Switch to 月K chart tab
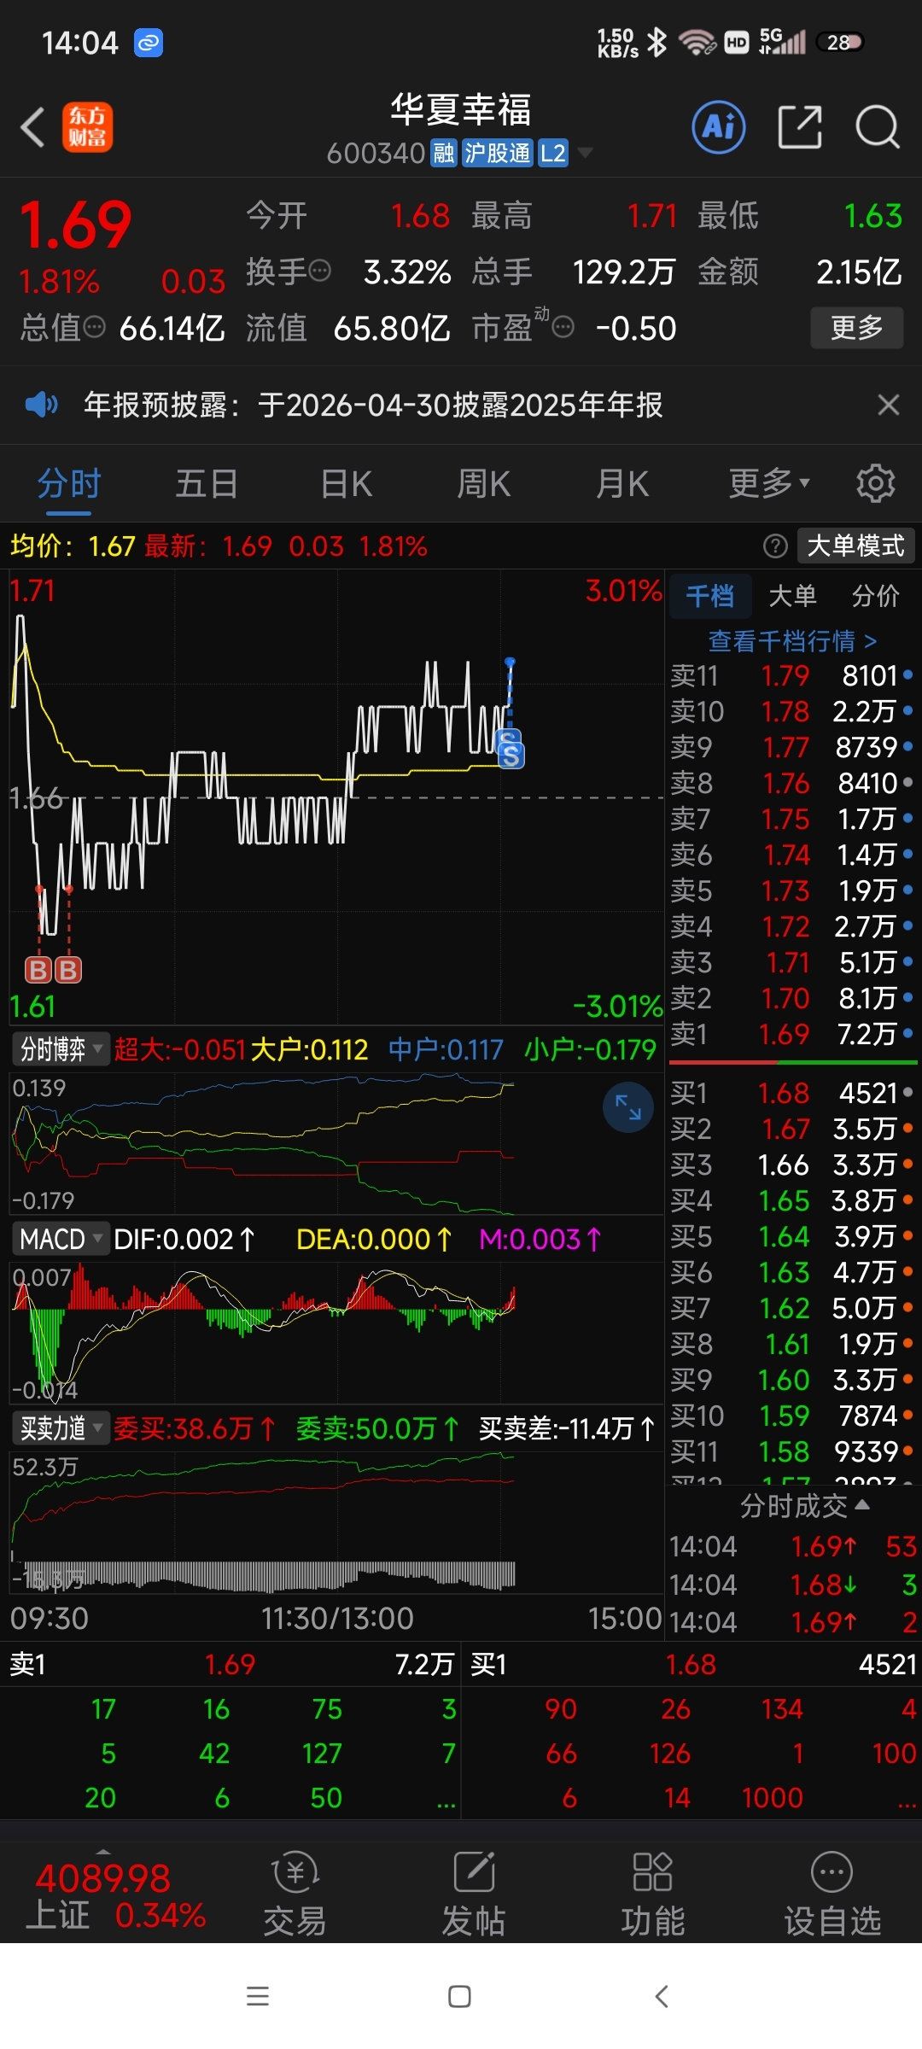Screen dimensions: 922x2049 622,484
